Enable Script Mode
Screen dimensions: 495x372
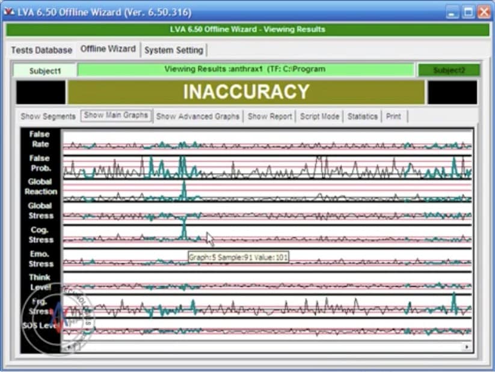(x=319, y=116)
